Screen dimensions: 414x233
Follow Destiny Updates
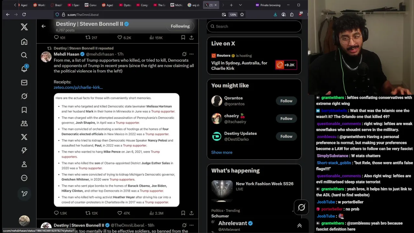point(286,136)
